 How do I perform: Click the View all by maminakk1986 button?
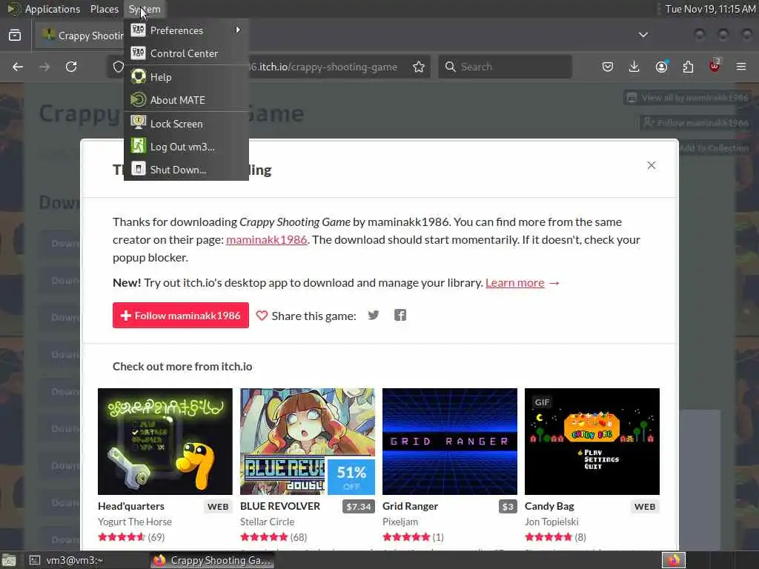pos(687,98)
